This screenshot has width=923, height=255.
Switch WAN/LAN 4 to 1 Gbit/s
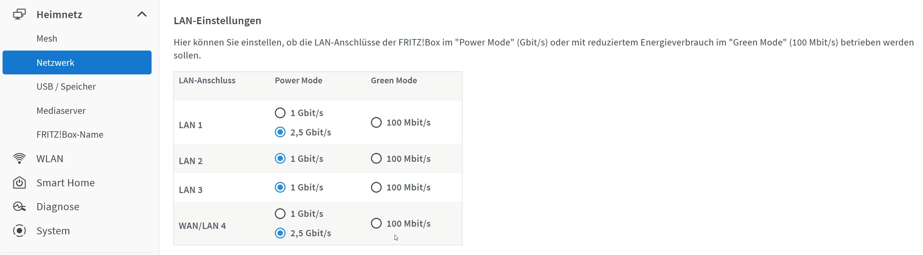[280, 214]
